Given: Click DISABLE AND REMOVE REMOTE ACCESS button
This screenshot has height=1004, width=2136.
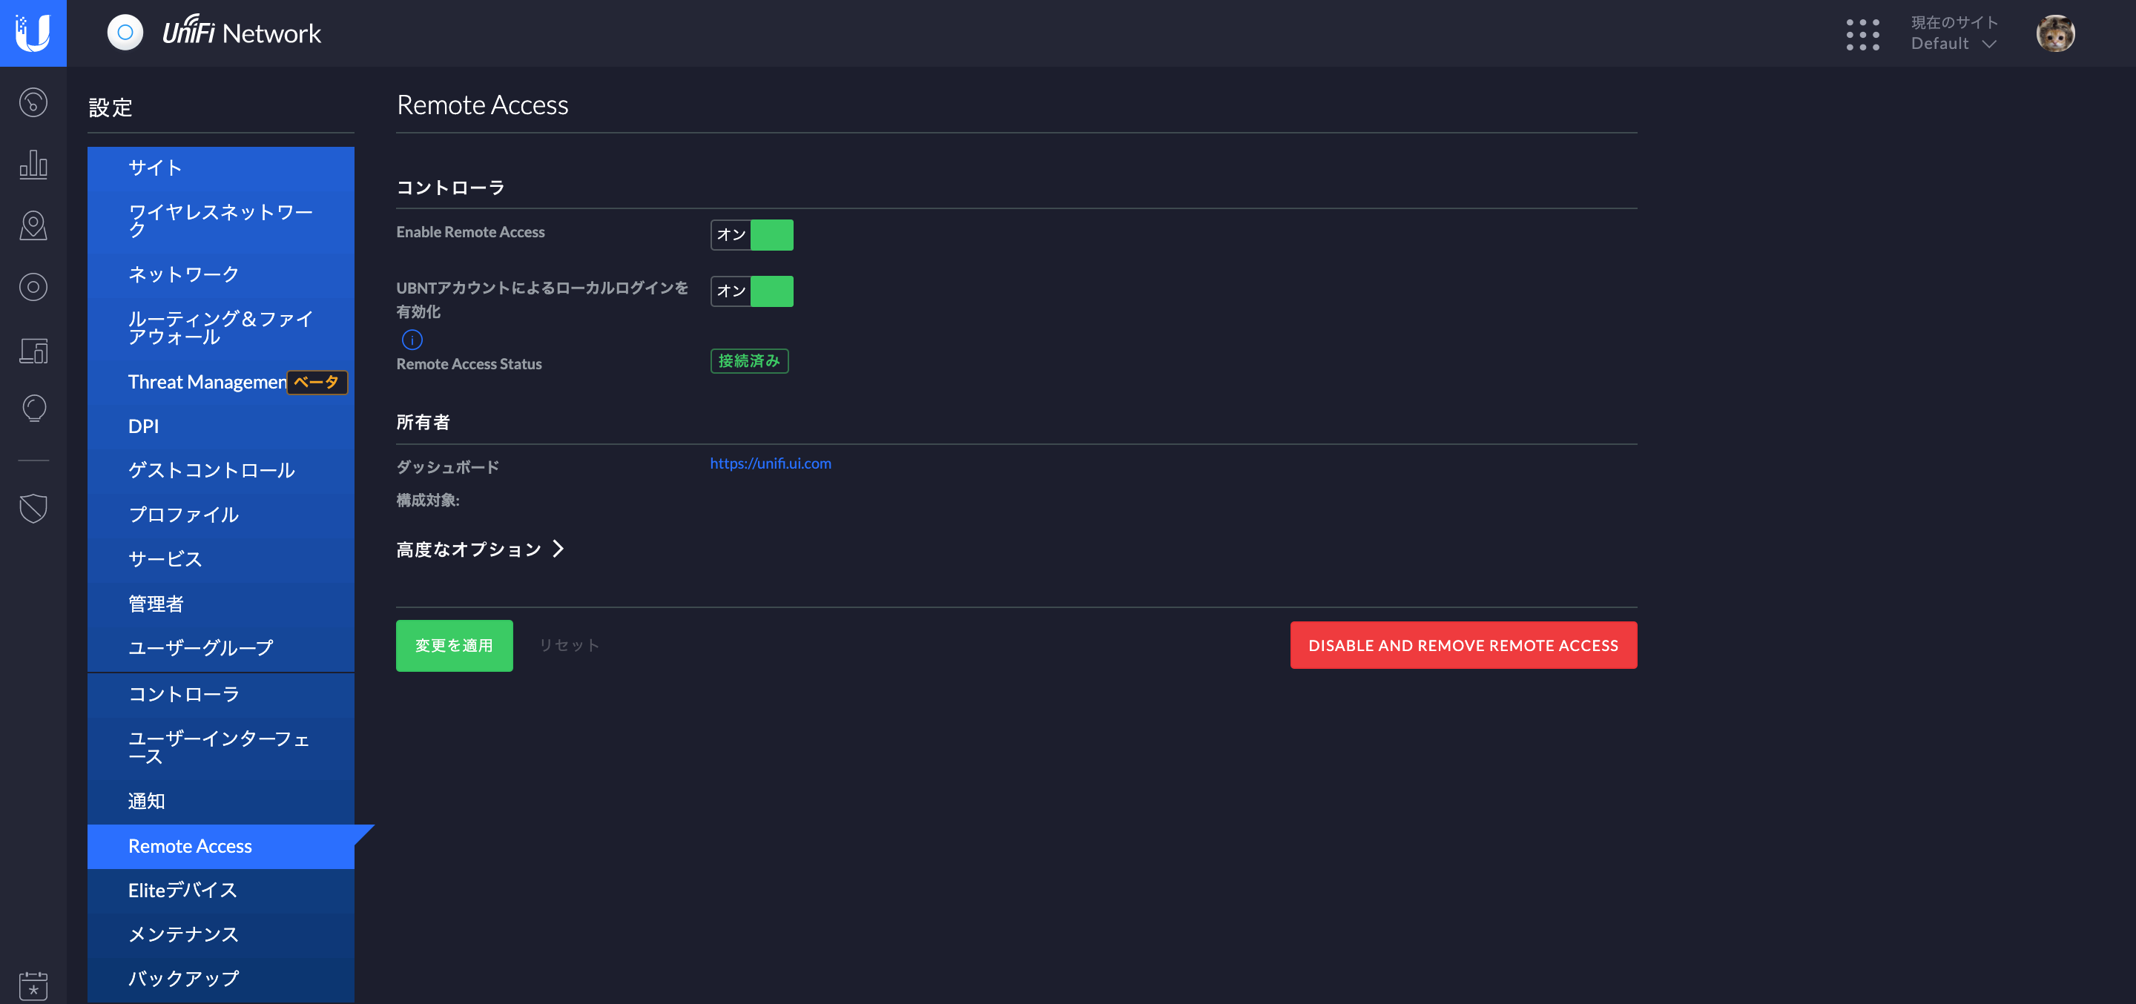Looking at the screenshot, I should 1463,645.
